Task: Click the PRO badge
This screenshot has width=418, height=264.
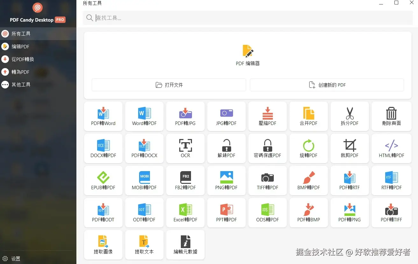Action: (x=60, y=20)
